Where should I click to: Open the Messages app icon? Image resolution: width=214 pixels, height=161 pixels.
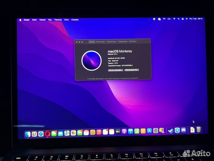pyautogui.click(x=54, y=134)
